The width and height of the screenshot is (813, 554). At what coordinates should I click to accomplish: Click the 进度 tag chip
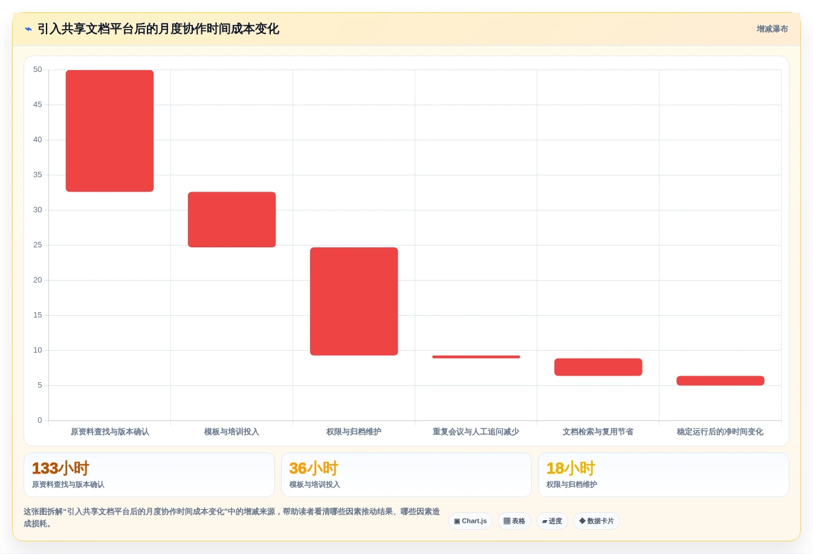(x=552, y=521)
